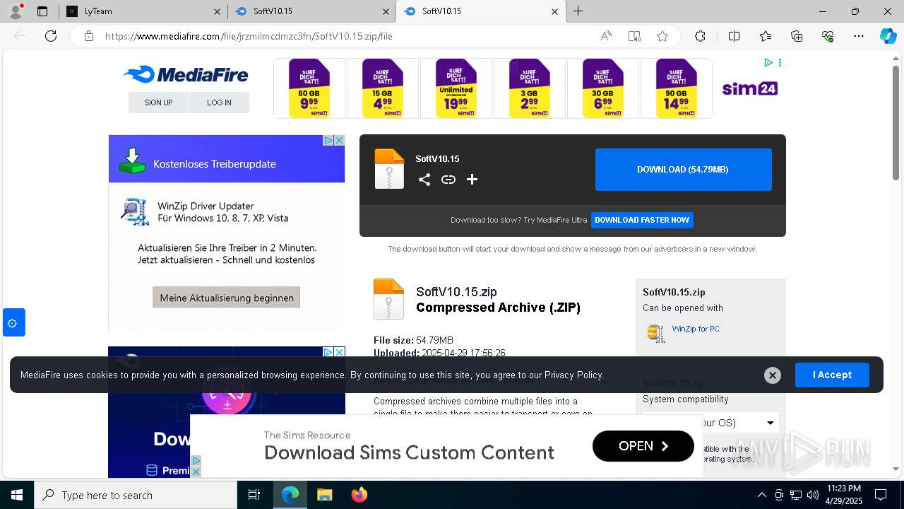The image size is (904, 509).
Task: Open File Explorer from taskbar
Action: coord(324,495)
